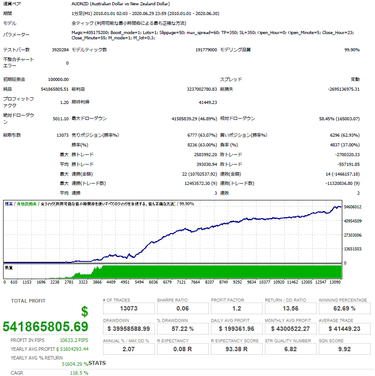This screenshot has height=376, width=375.
Task: Click the total profit figure 541865805.69
Action: [x=46, y=326]
